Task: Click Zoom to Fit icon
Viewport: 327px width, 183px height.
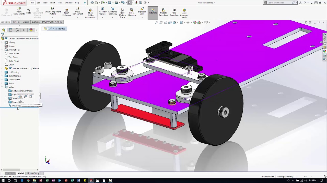Action: pos(157,23)
